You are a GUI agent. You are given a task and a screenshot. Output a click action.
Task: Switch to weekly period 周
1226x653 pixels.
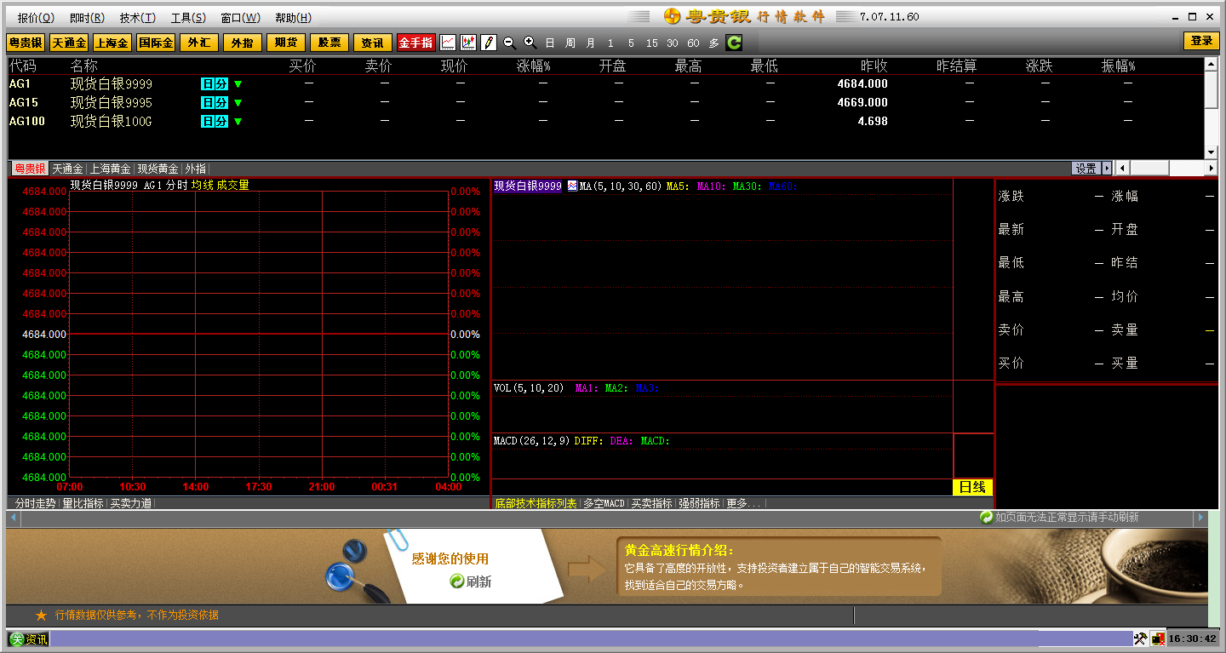570,43
